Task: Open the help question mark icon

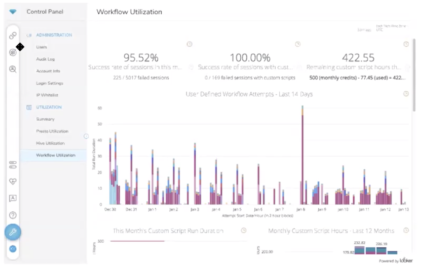Action: pos(13,215)
